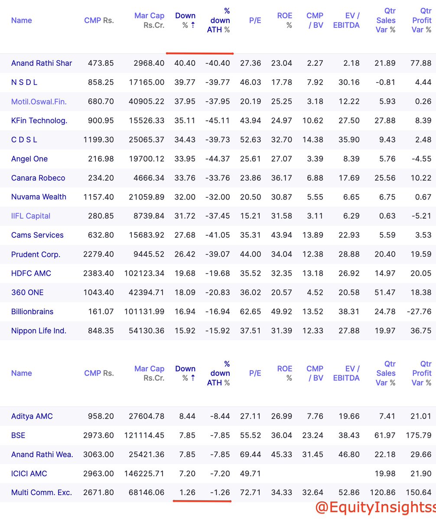Select Prudent Corp. CMP value 2279.40
Screen dimensions: 436x519
[x=98, y=255]
